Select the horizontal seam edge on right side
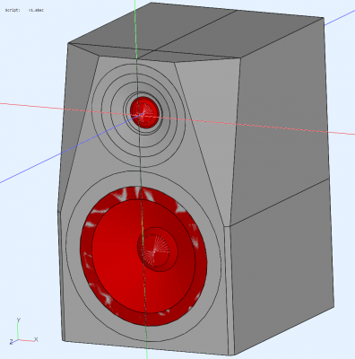 280,203
